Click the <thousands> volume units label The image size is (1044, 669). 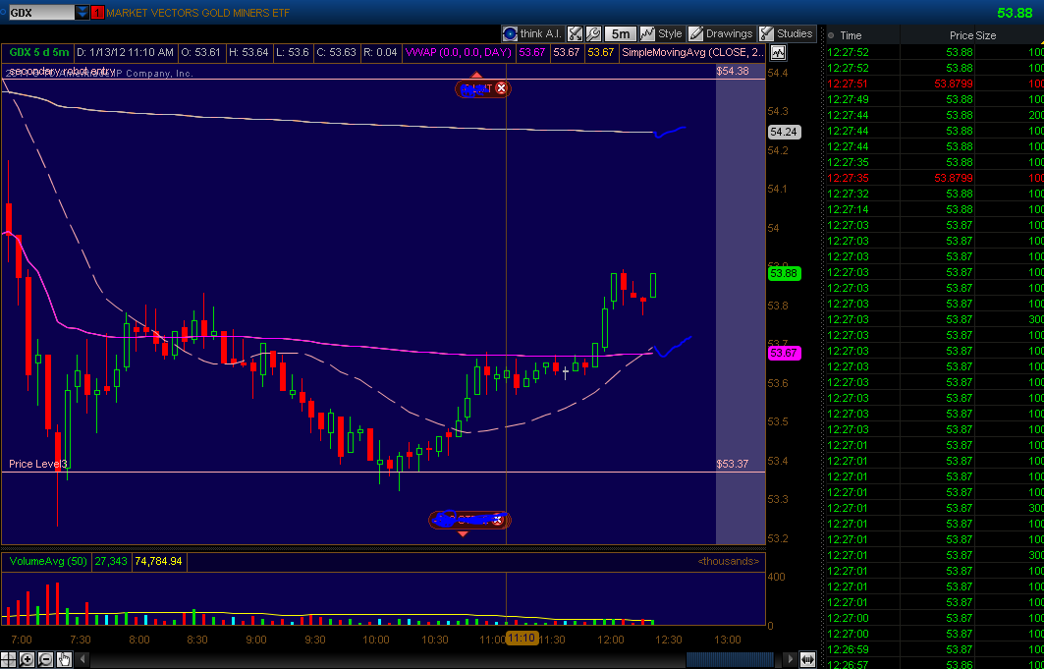click(729, 561)
